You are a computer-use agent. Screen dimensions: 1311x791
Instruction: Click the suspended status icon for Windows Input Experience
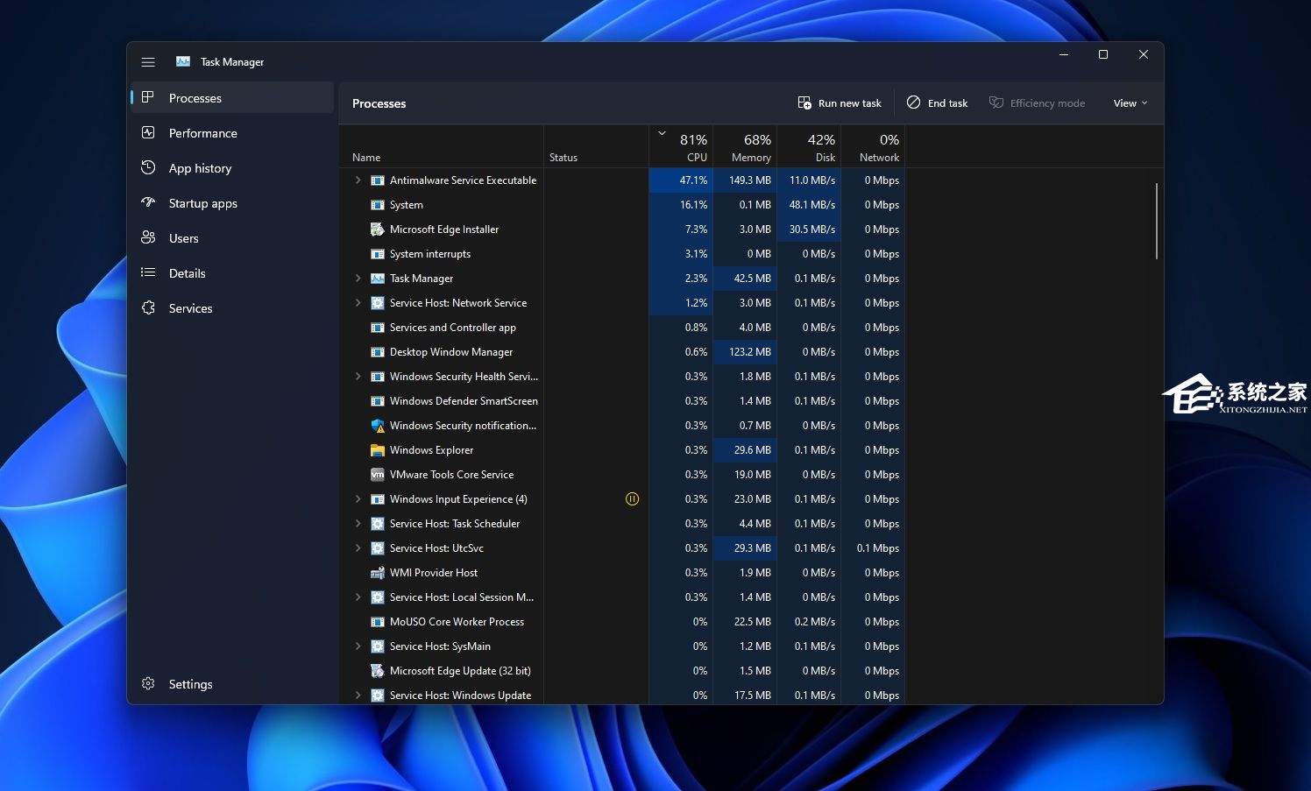(x=632, y=499)
